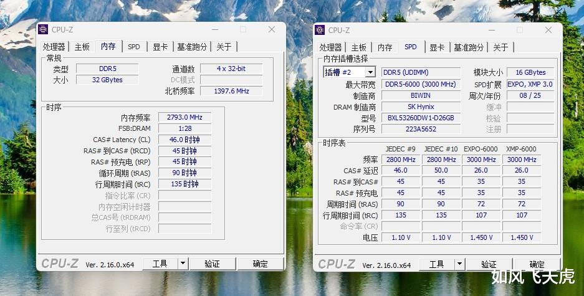Click the 1:28 FSB:DRAM ratio value

[x=184, y=128]
